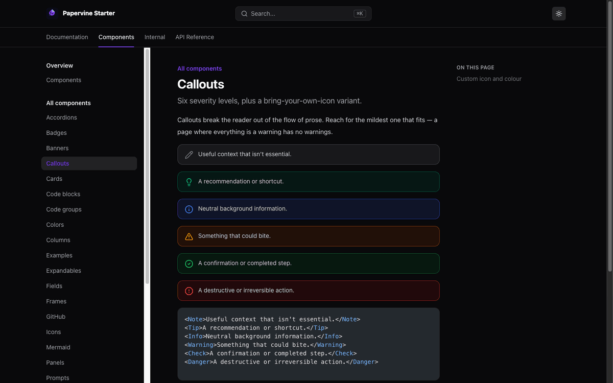Viewport: 613px width, 383px height.
Task: Focus the Search... input field
Action: 303,14
